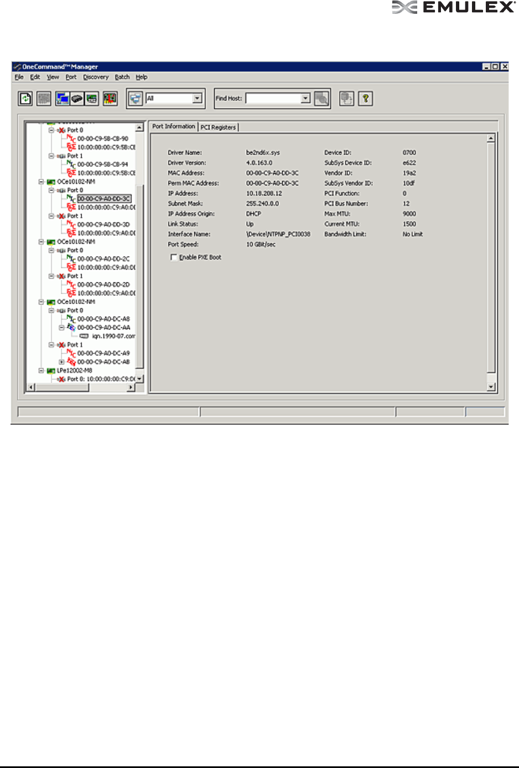Open the Discovery menu
This screenshot has width=519, height=768.
(96, 77)
